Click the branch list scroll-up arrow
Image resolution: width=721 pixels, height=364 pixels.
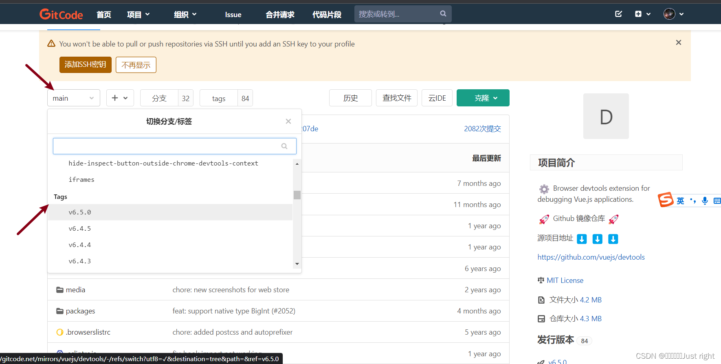coord(297,163)
